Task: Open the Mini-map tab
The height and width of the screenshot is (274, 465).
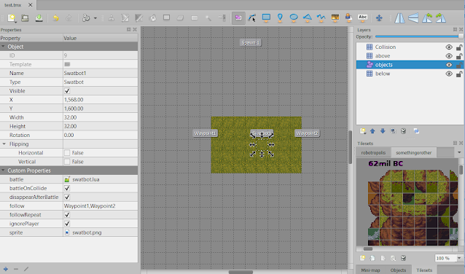Action: click(x=371, y=270)
